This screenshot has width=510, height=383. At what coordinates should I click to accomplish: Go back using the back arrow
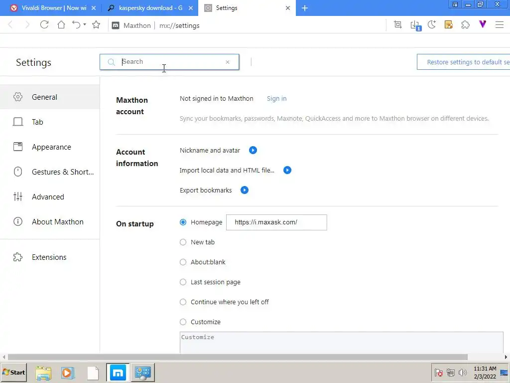(10, 25)
